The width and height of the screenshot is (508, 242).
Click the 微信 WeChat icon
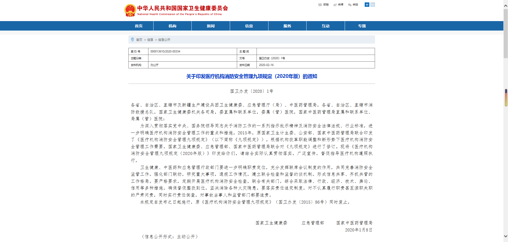pyautogui.click(x=350, y=5)
